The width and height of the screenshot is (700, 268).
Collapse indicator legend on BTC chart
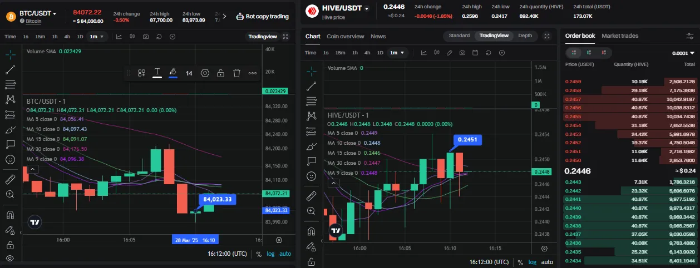(x=33, y=169)
